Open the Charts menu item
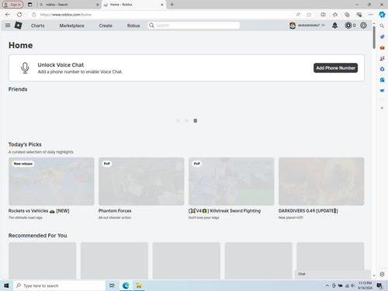The width and height of the screenshot is (388, 291). pyautogui.click(x=38, y=26)
